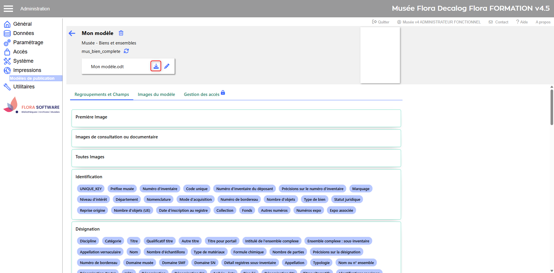The height and width of the screenshot is (273, 554).
Task: Select the Regroupements et Champs tab
Action: coord(102,94)
